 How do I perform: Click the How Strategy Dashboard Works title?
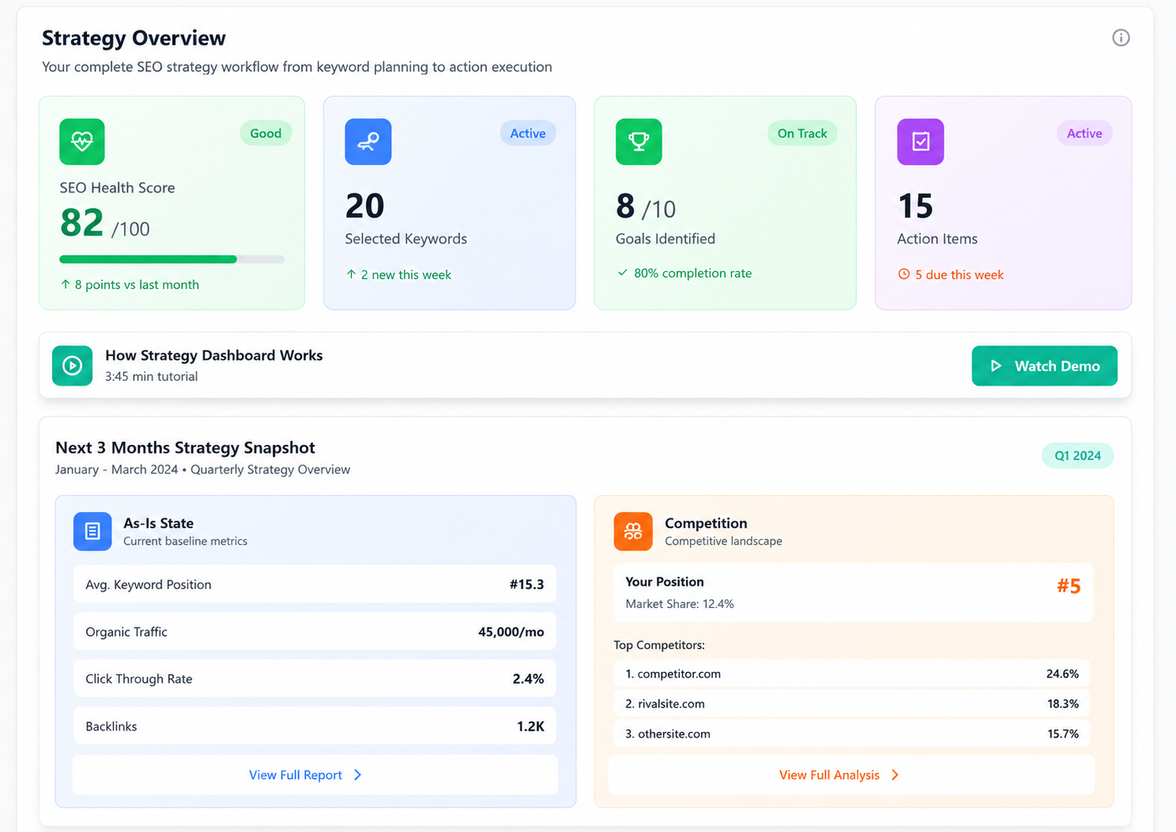pos(214,356)
